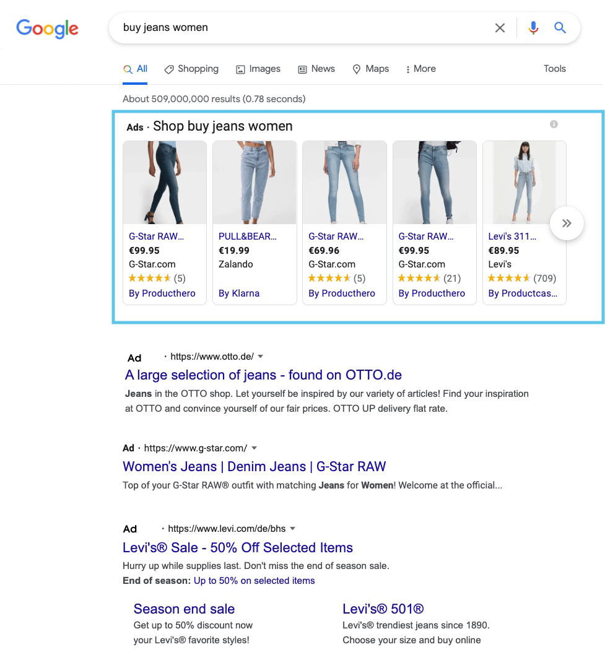Image resolution: width=605 pixels, height=660 pixels.
Task: Clear the search query with X
Action: pyautogui.click(x=500, y=28)
